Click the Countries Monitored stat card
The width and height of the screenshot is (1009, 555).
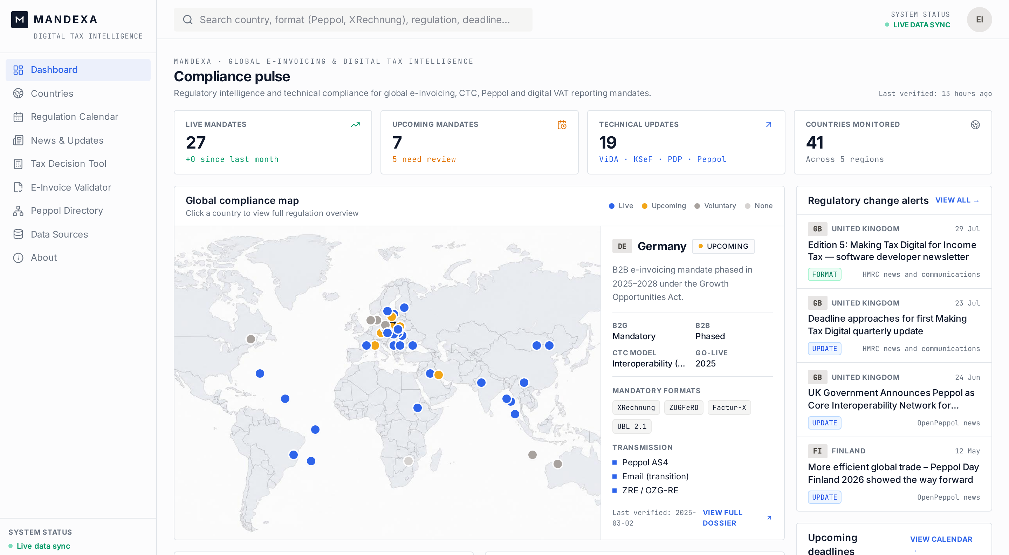pos(893,142)
